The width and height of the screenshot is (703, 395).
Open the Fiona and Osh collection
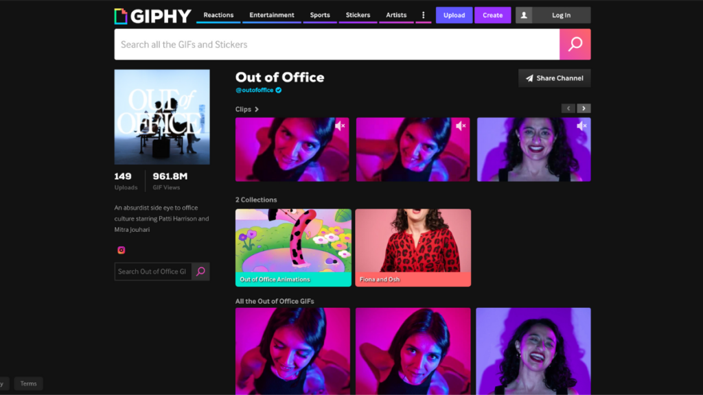(x=413, y=248)
